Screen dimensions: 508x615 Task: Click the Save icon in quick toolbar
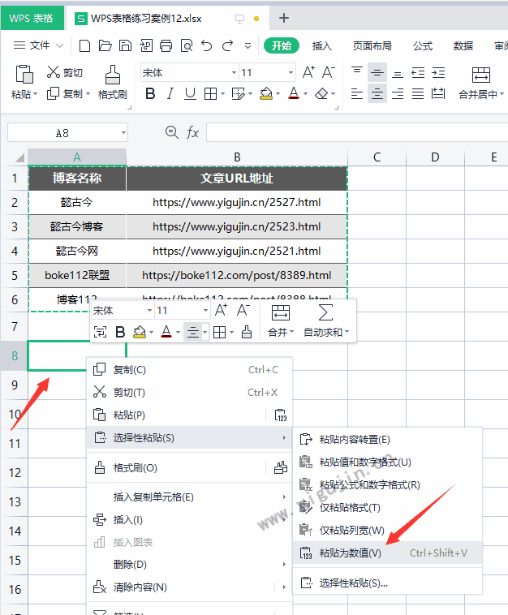coord(125,46)
